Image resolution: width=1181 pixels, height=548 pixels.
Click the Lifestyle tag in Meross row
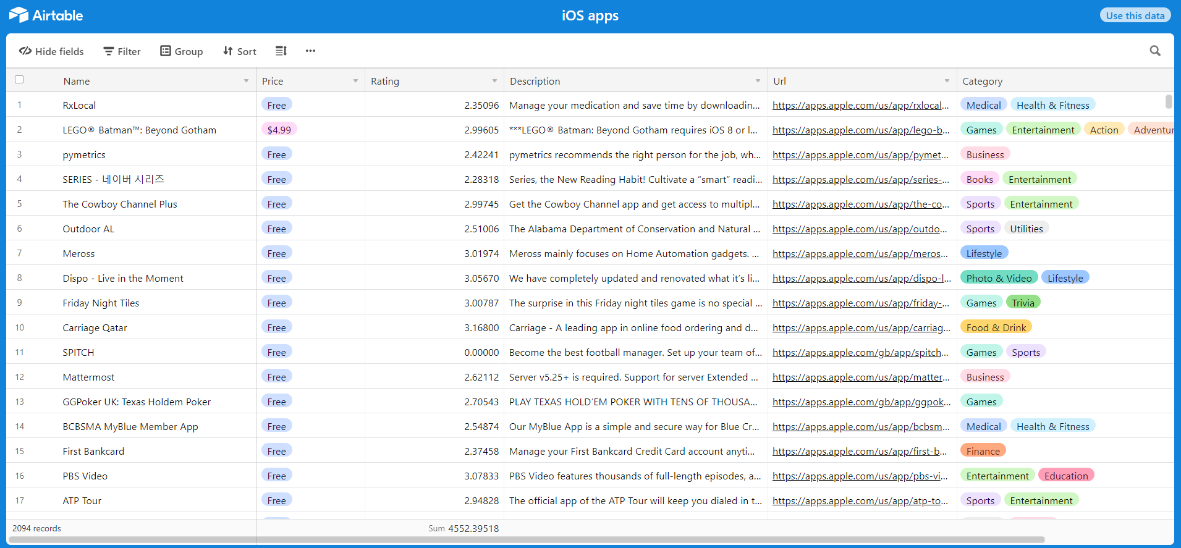point(984,253)
